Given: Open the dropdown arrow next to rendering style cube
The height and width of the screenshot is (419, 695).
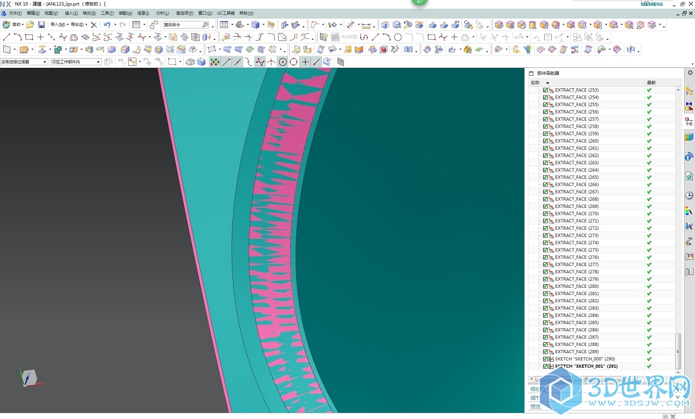Looking at the screenshot, I should [x=262, y=24].
